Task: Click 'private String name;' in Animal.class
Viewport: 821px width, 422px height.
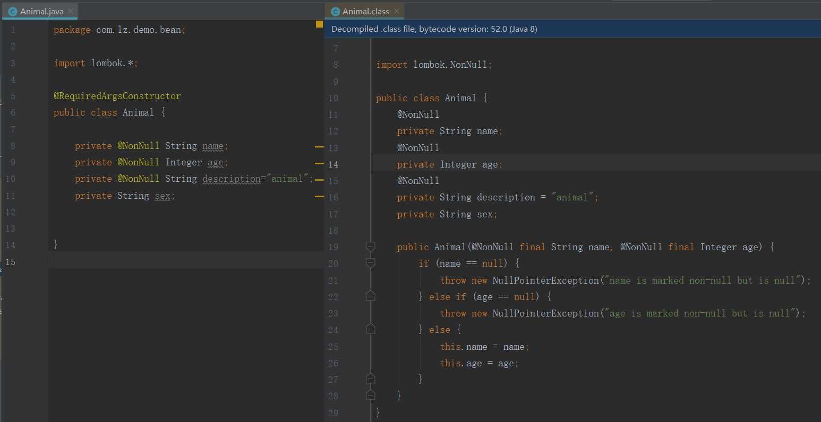Action: 450,131
